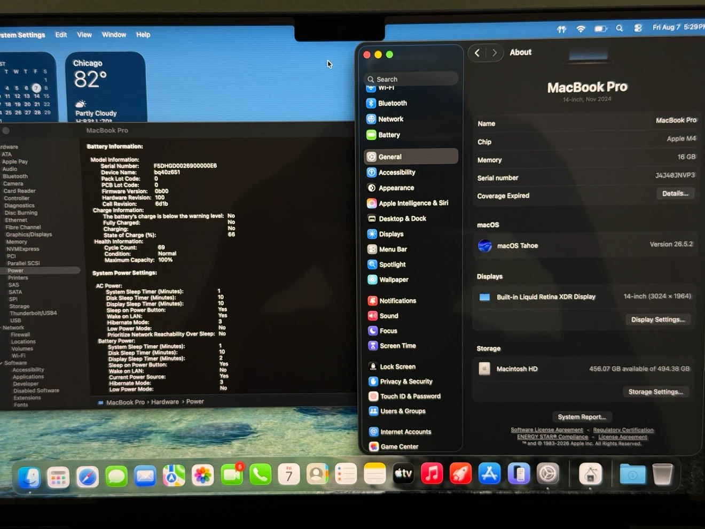Open the Help menu
This screenshot has width=705, height=529.
[x=143, y=35]
